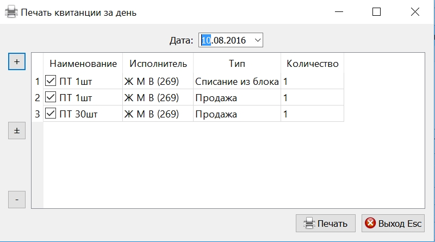Select the Продажа cell in row 3
The width and height of the screenshot is (435, 242).
237,114
